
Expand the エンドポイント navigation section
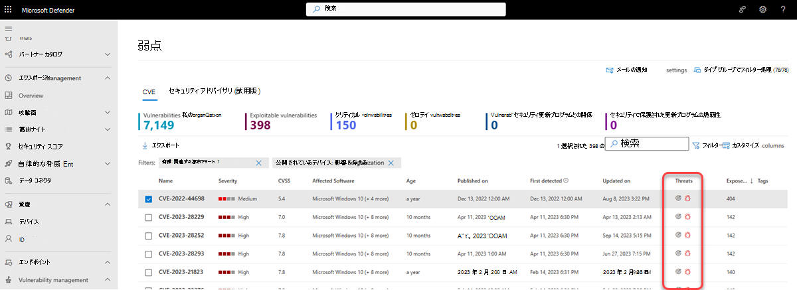pos(108,261)
